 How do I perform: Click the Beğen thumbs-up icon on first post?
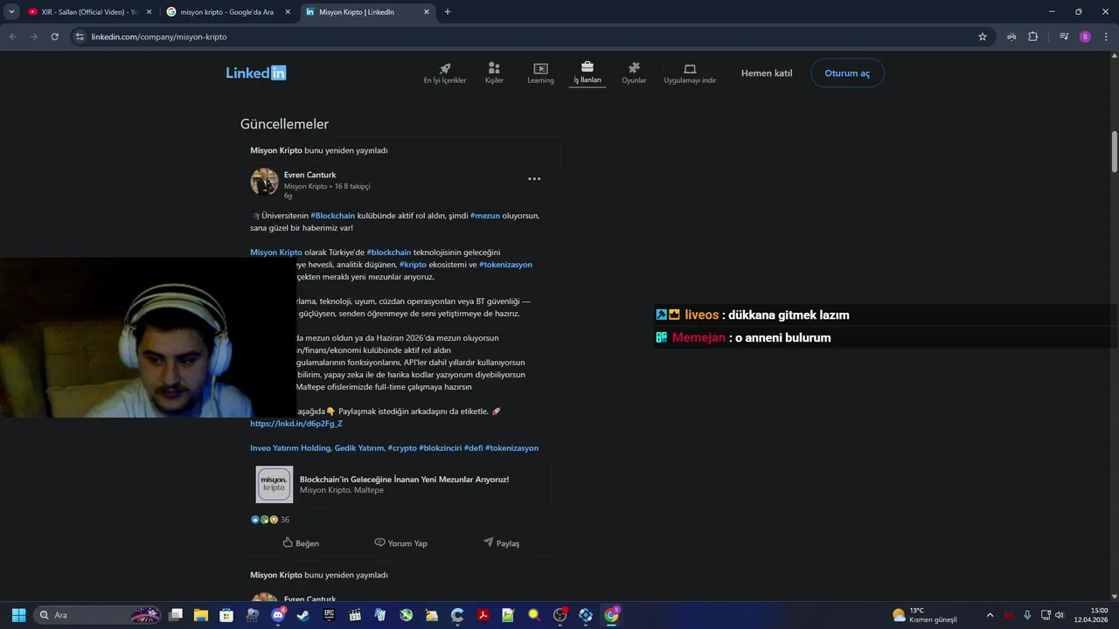click(288, 543)
